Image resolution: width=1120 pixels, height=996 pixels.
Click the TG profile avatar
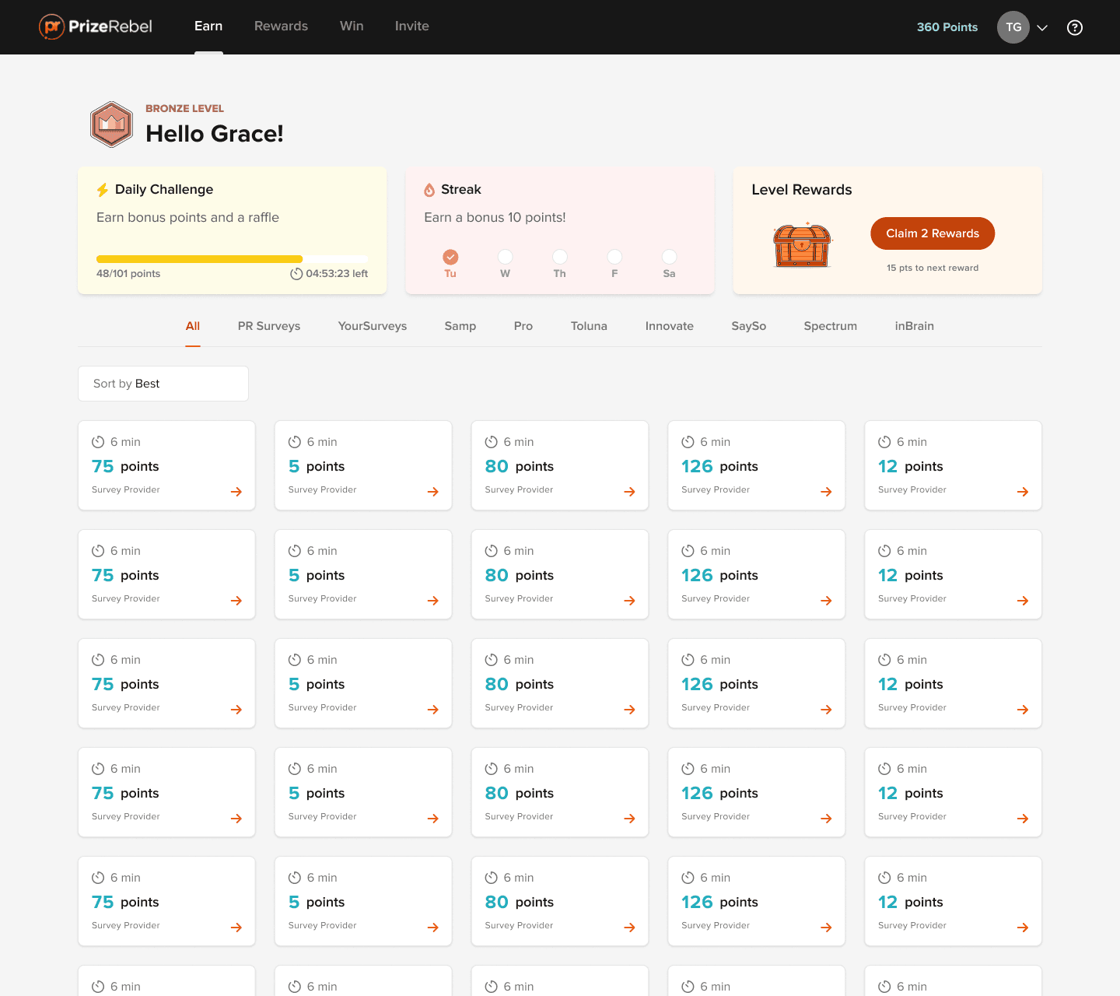[x=1013, y=27]
